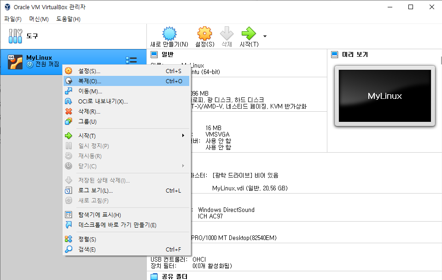Click 저장된 상태 삭제(I)... entry
Image resolution: width=442 pixels, height=280 pixels.
[126, 180]
